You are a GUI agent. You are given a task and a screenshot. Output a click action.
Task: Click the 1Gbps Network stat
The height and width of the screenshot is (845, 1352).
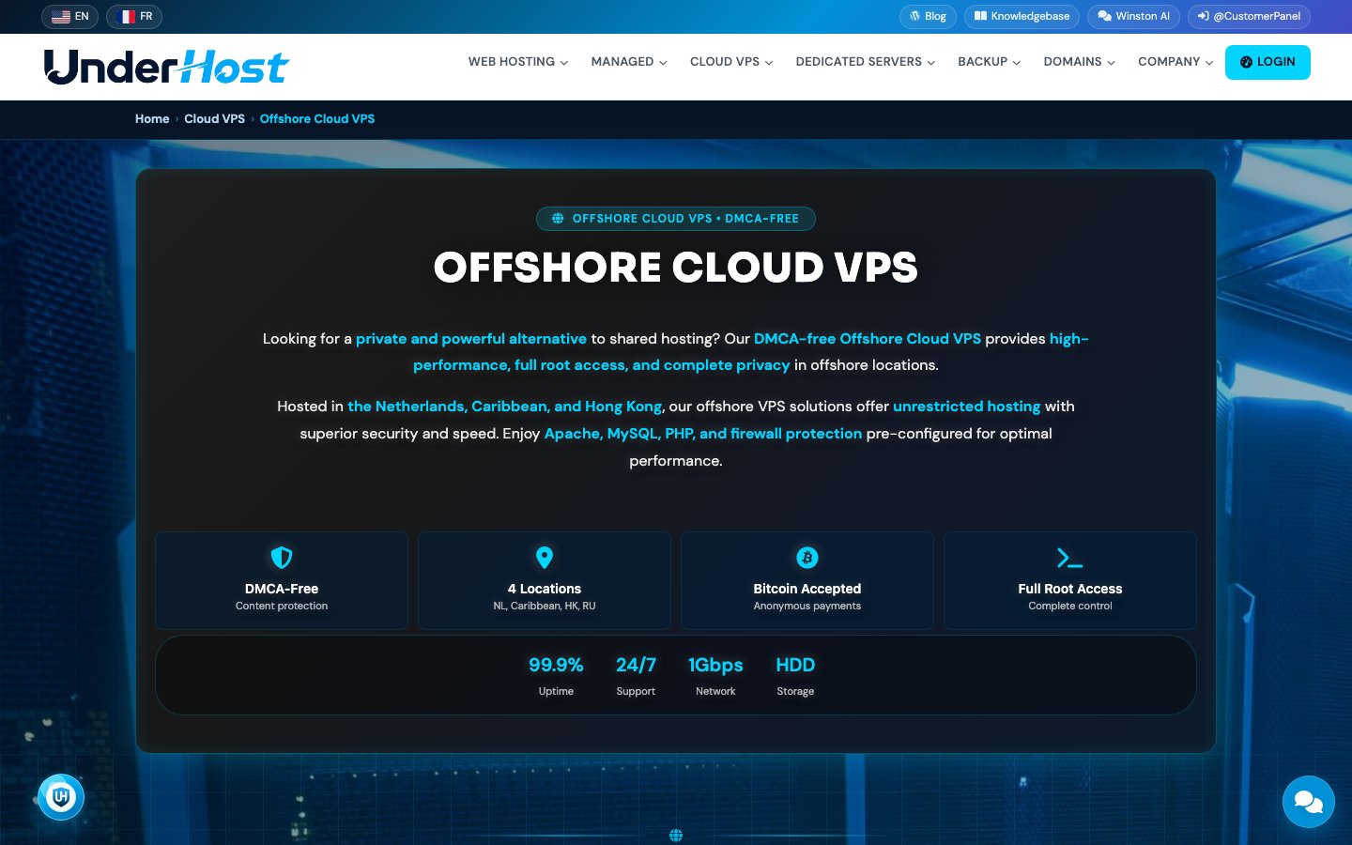click(x=715, y=676)
